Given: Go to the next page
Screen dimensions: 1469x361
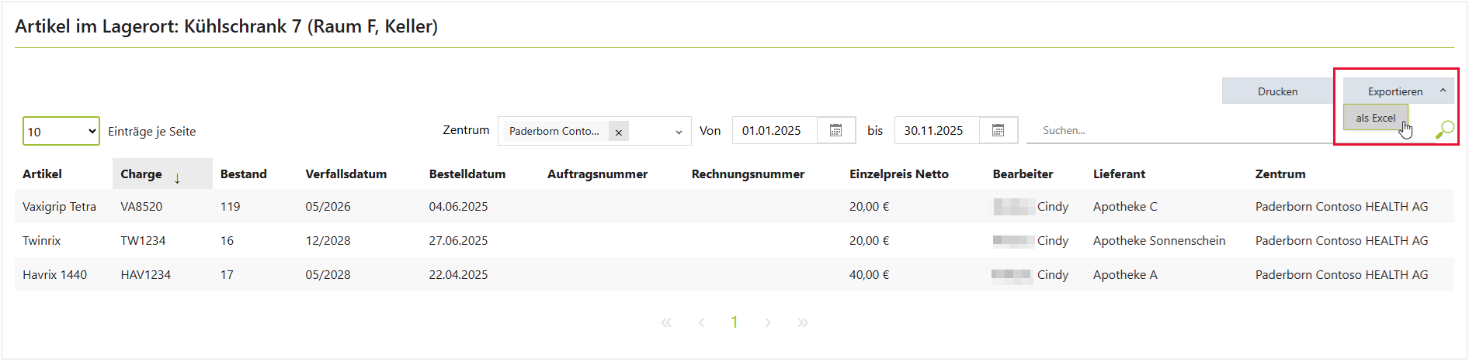Looking at the screenshot, I should (767, 322).
